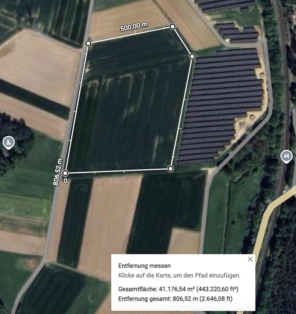Viewport: 296px width, 314px height.
Task: Click the measurement node at the field's upper-left corner
Action: pyautogui.click(x=88, y=43)
